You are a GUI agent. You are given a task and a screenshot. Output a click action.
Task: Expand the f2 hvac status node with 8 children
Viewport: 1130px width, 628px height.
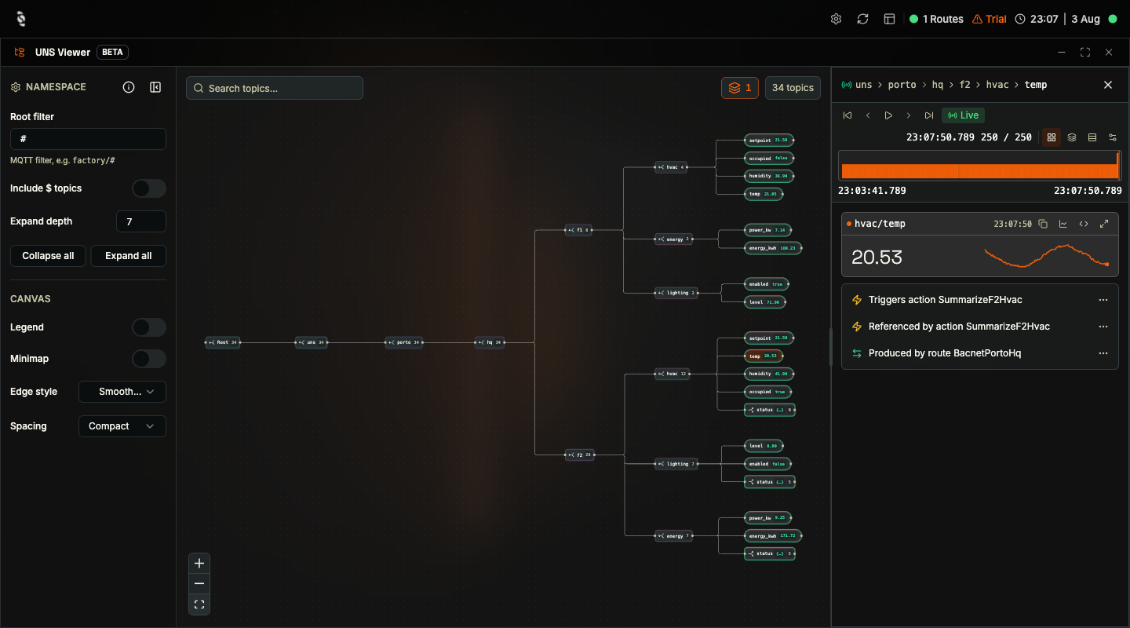click(x=770, y=410)
